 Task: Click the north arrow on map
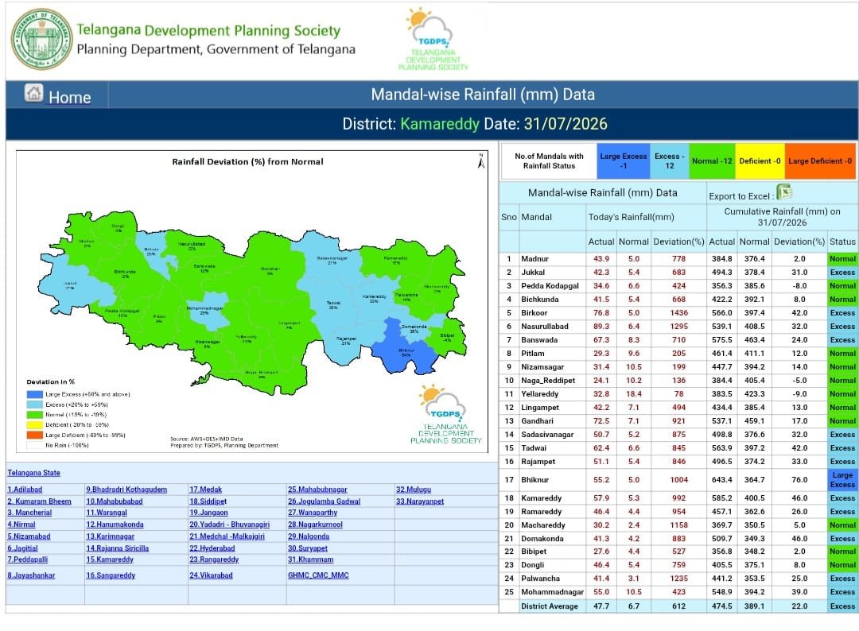(481, 161)
